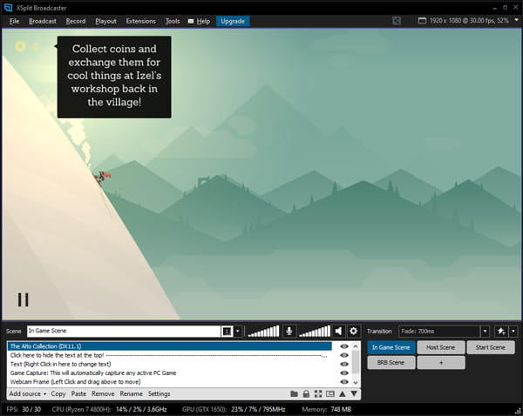This screenshot has width=523, height=416.
Task: Select the Game Capture source row
Action: (169, 373)
